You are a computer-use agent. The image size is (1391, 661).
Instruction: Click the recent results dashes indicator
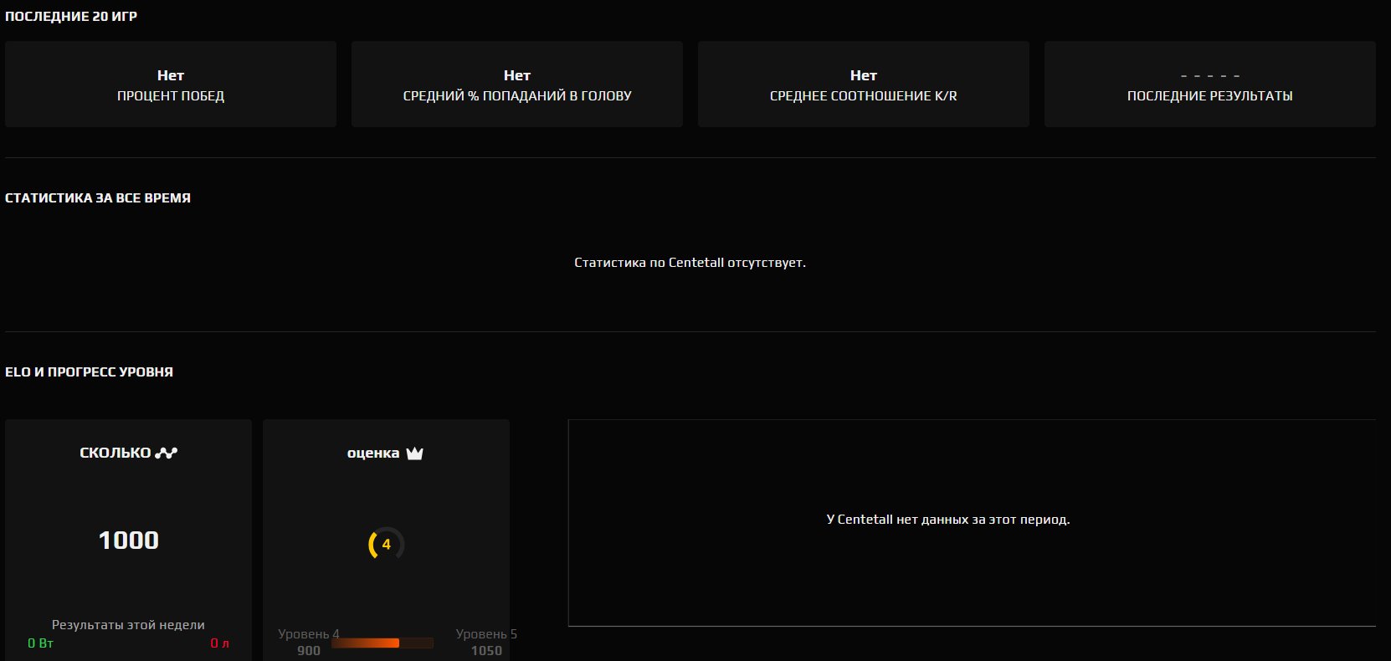(1209, 75)
